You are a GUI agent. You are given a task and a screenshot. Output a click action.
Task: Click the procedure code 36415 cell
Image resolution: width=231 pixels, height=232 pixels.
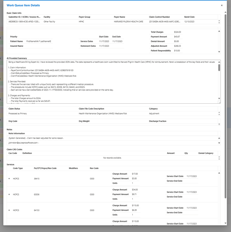point(37,178)
